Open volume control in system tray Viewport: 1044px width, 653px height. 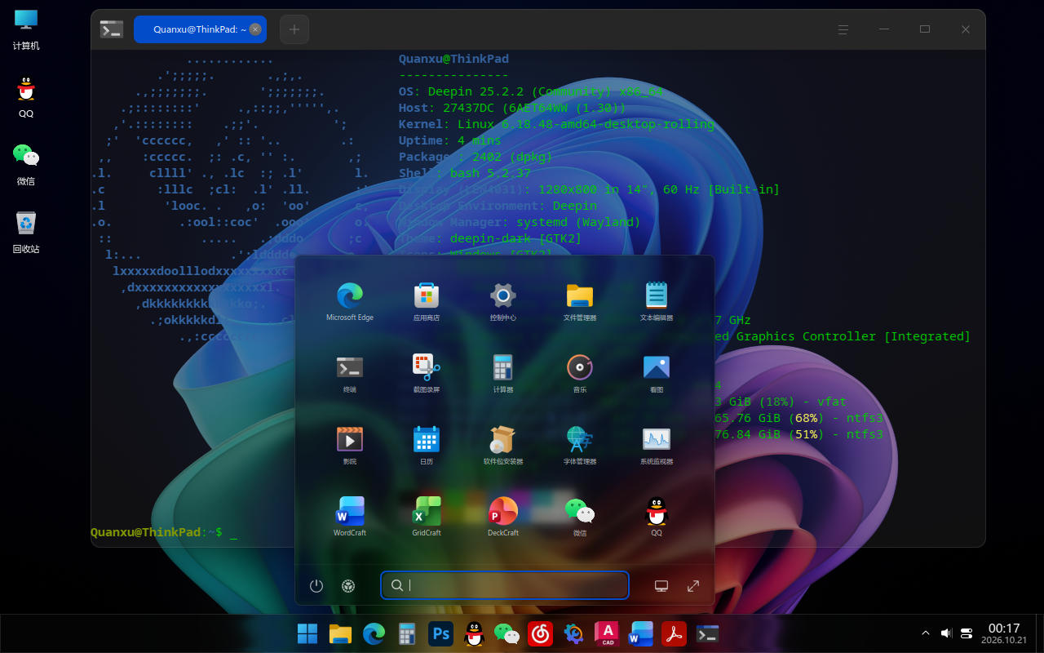pos(946,633)
